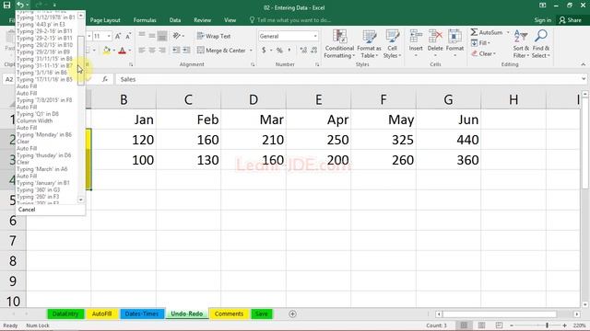Click Increase Decimal icon

[303, 50]
